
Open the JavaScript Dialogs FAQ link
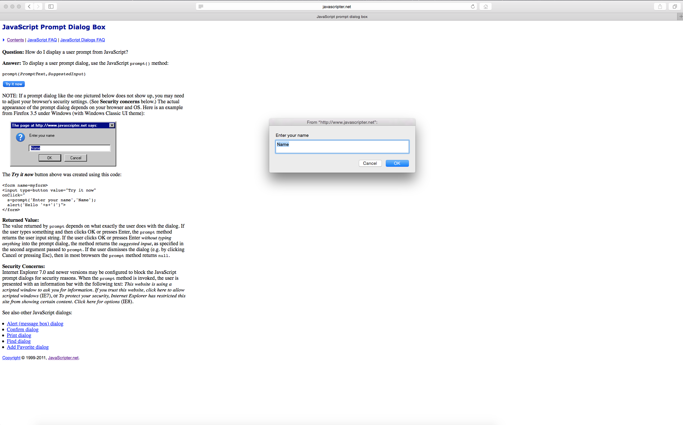[x=82, y=40]
